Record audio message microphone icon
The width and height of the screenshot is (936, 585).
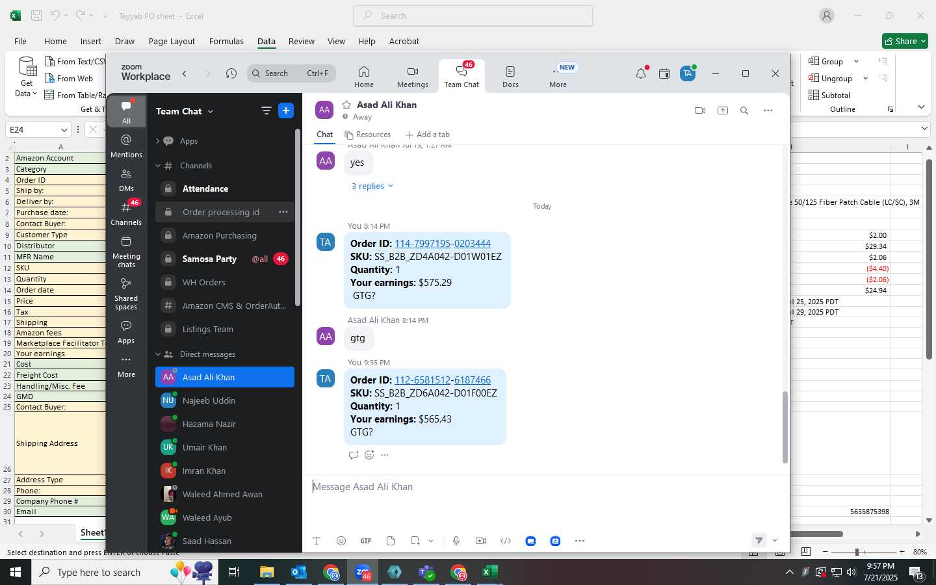tap(456, 541)
